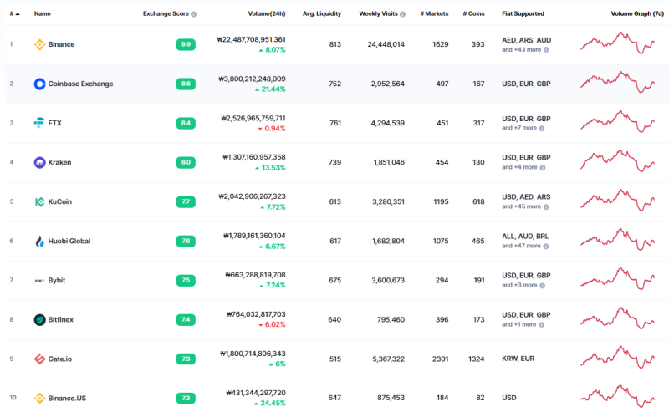669x412 pixels.
Task: Click info icon next to Huobi +47 more
Action: coord(546,246)
